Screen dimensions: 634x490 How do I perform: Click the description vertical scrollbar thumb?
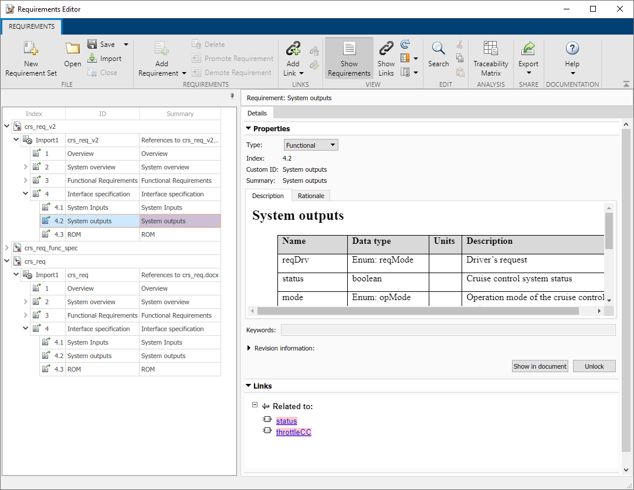609,231
